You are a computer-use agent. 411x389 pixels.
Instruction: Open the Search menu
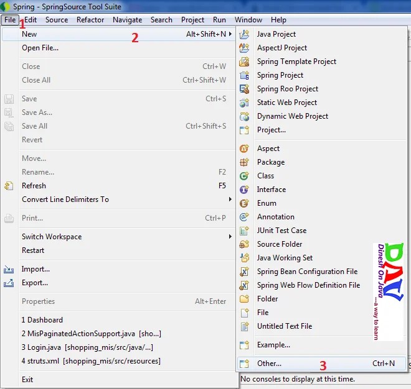(161, 20)
